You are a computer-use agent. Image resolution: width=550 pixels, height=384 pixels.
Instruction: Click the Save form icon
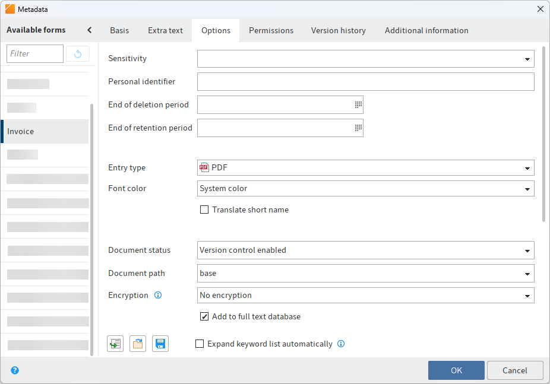[160, 343]
